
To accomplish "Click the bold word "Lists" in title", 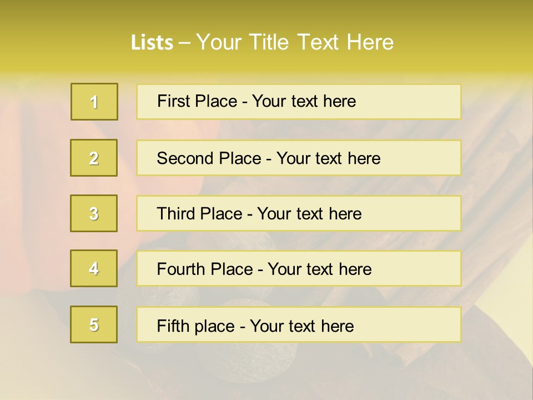I will (x=152, y=43).
